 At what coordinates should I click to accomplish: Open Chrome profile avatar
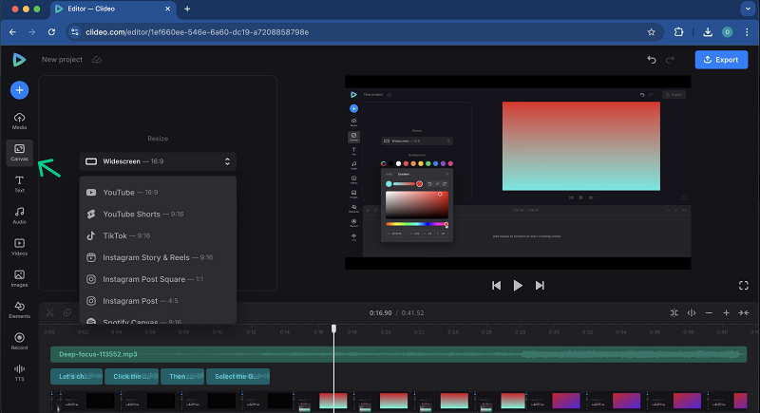click(727, 32)
